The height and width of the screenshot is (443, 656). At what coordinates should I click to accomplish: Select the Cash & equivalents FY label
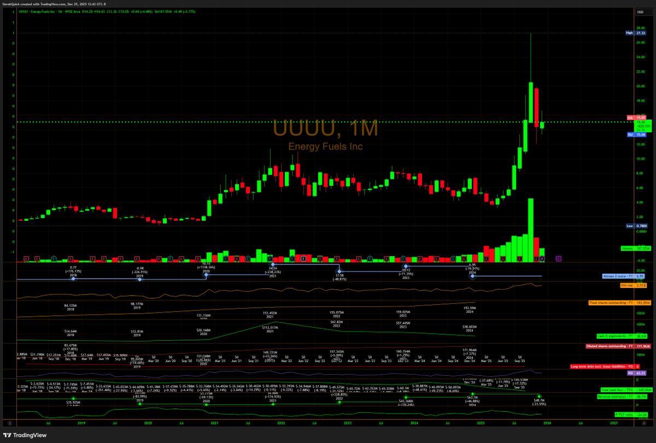pyautogui.click(x=622, y=336)
